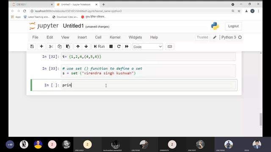The image size is (271, 152).
Task: Open the Apps bookmarks shortcut
Action: 16,17
